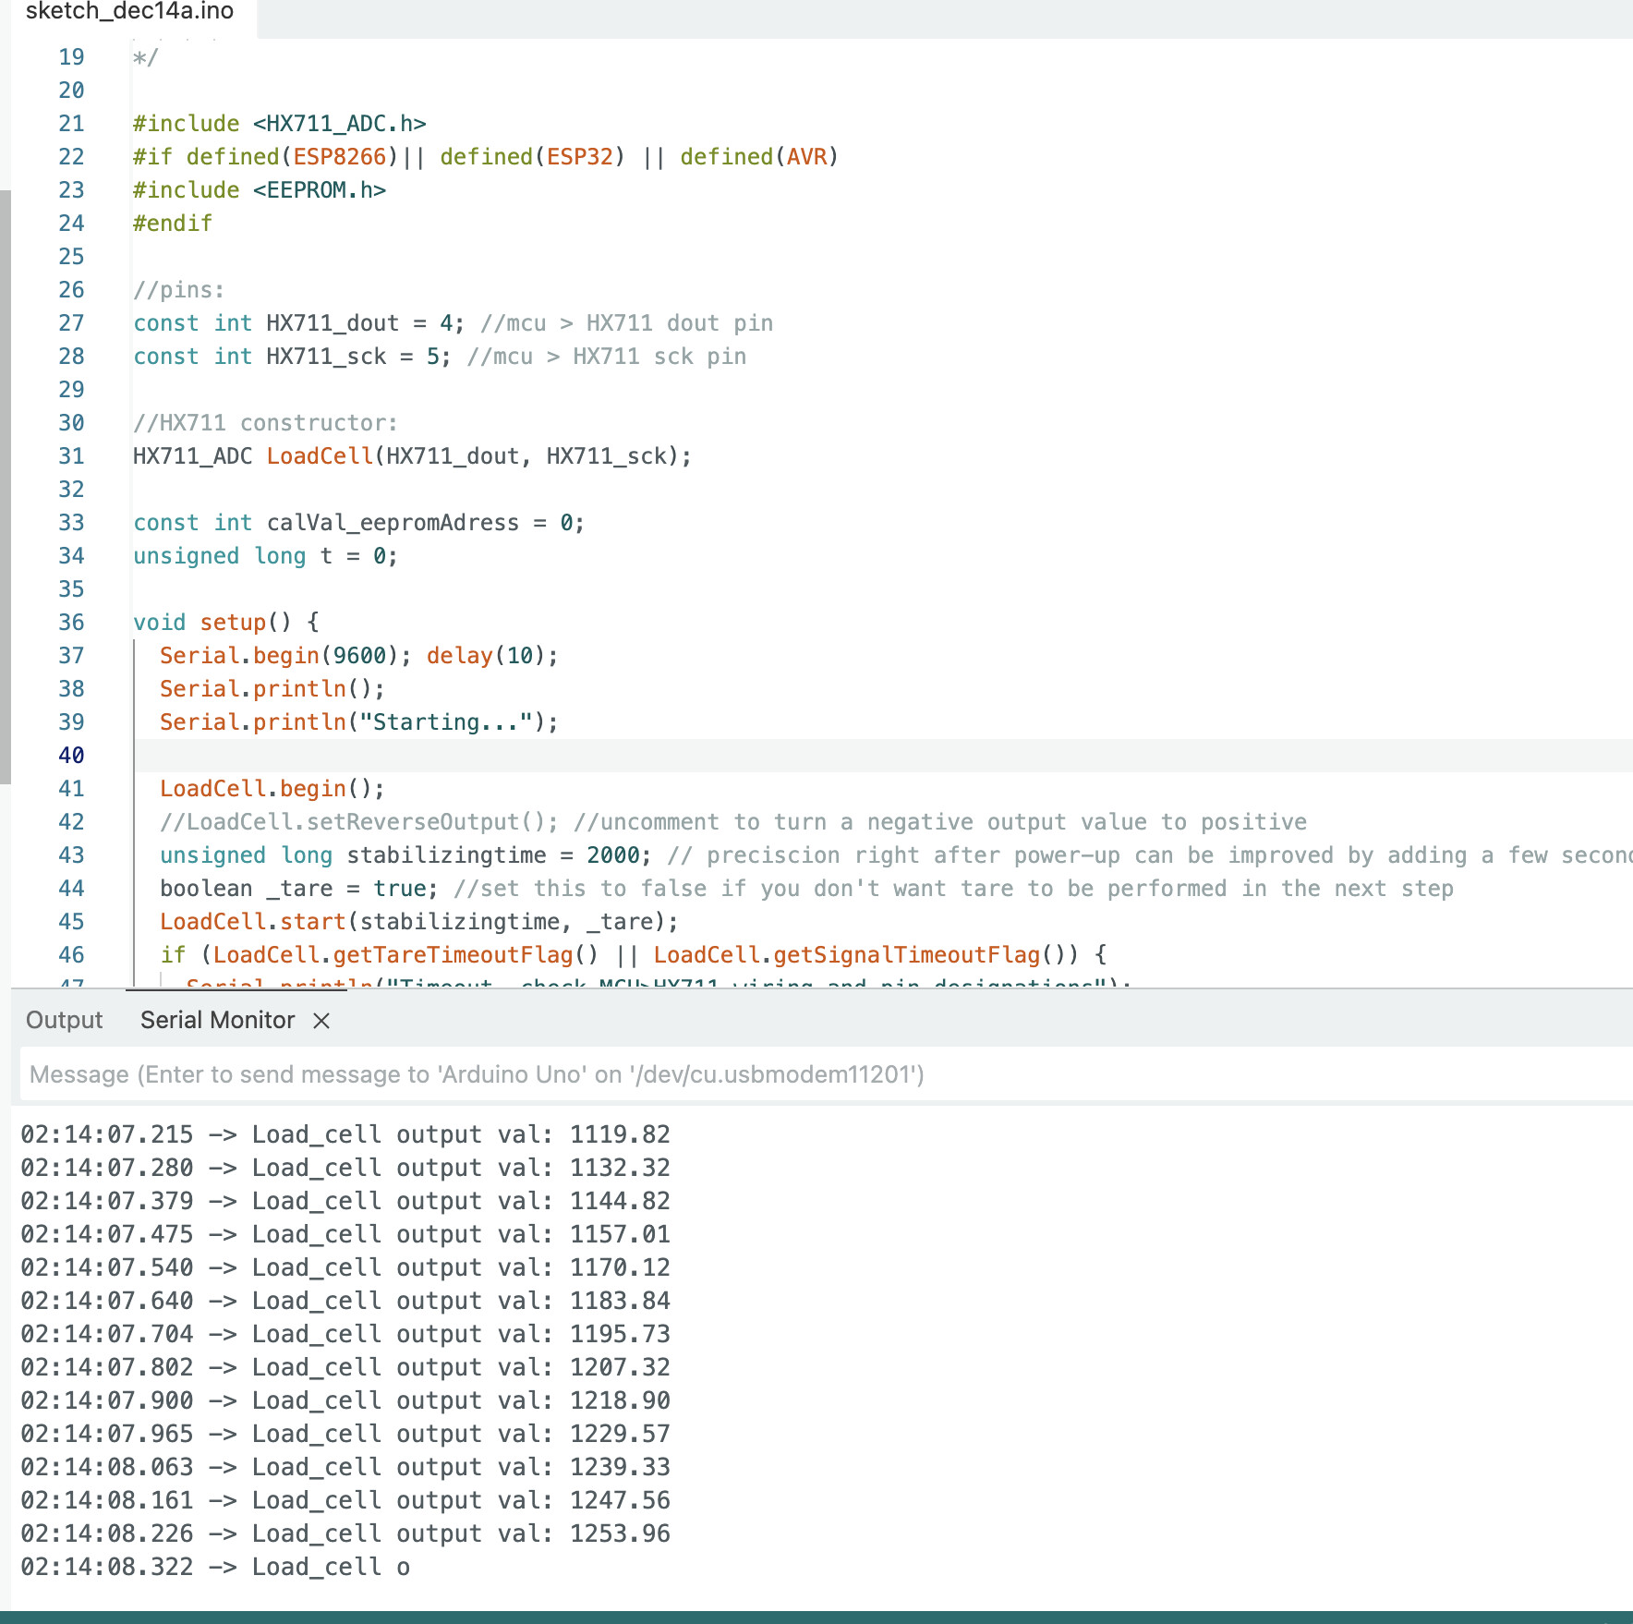The height and width of the screenshot is (1624, 1633).
Task: Close the Serial Monitor panel tab
Action: point(321,1021)
